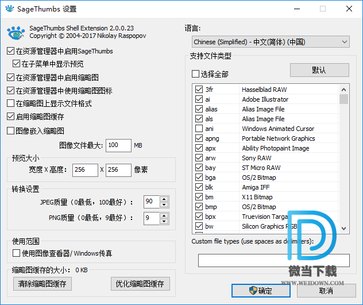Toggle 在资源管理器中使用缩略图图标 checkbox

tap(11, 91)
